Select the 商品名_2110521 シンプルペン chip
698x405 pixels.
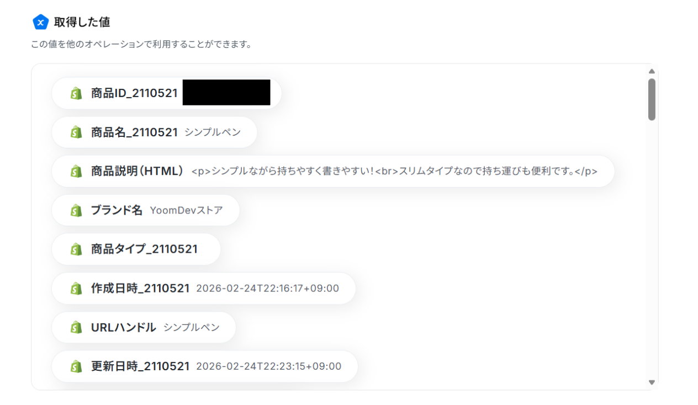pos(155,132)
